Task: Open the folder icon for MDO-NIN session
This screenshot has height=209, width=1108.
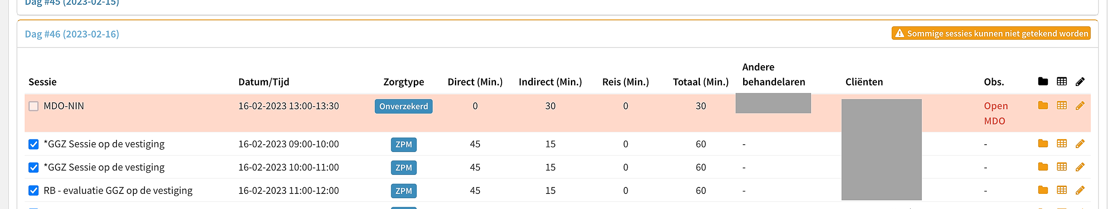Action: [1043, 105]
